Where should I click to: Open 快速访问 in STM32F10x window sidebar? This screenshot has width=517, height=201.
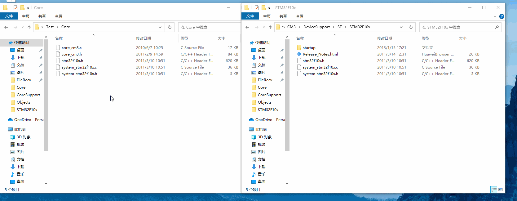[263, 43]
